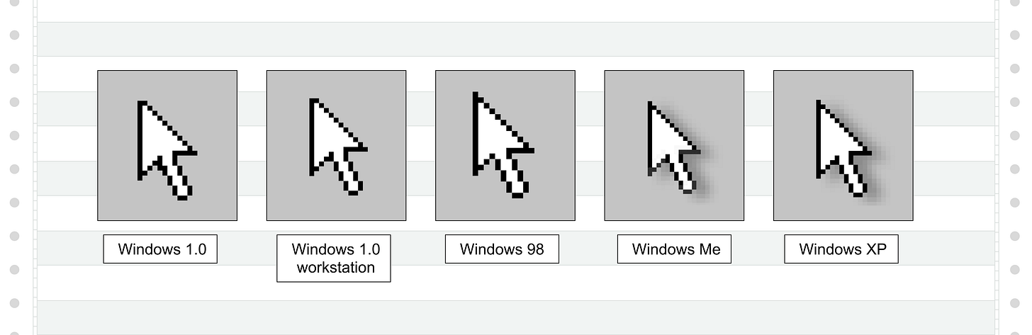This screenshot has height=335, width=1032.
Task: Click the bottom-right paper feed hole
Action: point(1015,303)
